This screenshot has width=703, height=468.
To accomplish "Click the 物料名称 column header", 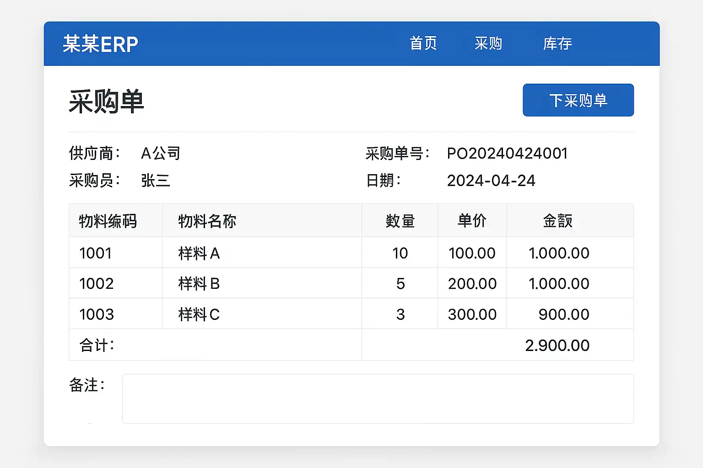I will tap(207, 221).
